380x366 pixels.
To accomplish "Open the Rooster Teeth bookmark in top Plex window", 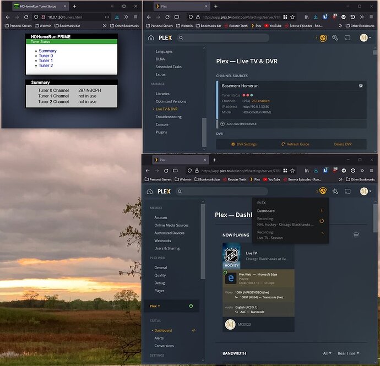I will [236, 26].
